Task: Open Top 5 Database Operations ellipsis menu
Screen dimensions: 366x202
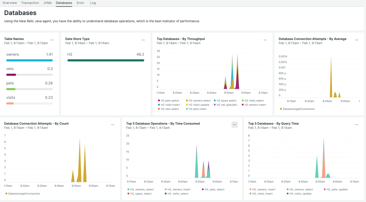Action: [235, 124]
